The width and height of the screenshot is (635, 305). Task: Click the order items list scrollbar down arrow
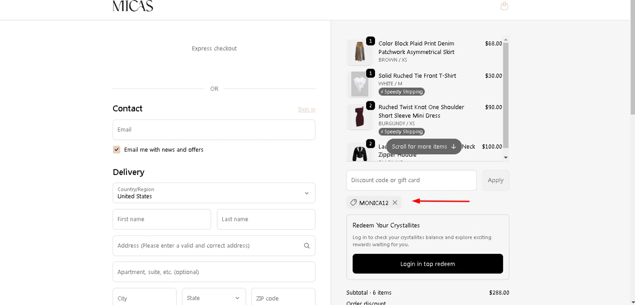tap(505, 158)
